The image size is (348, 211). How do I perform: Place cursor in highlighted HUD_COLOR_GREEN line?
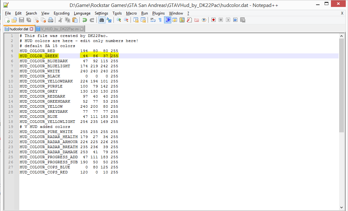coord(179,56)
